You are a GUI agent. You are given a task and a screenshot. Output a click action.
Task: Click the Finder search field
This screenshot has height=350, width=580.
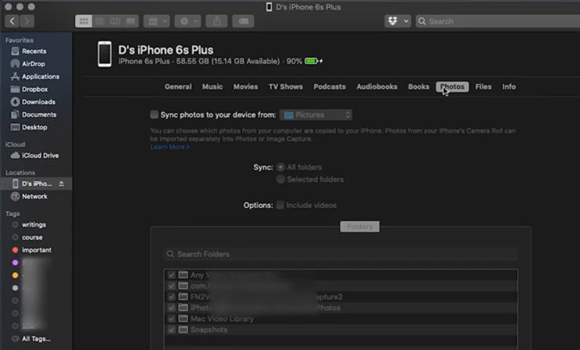pyautogui.click(x=497, y=21)
